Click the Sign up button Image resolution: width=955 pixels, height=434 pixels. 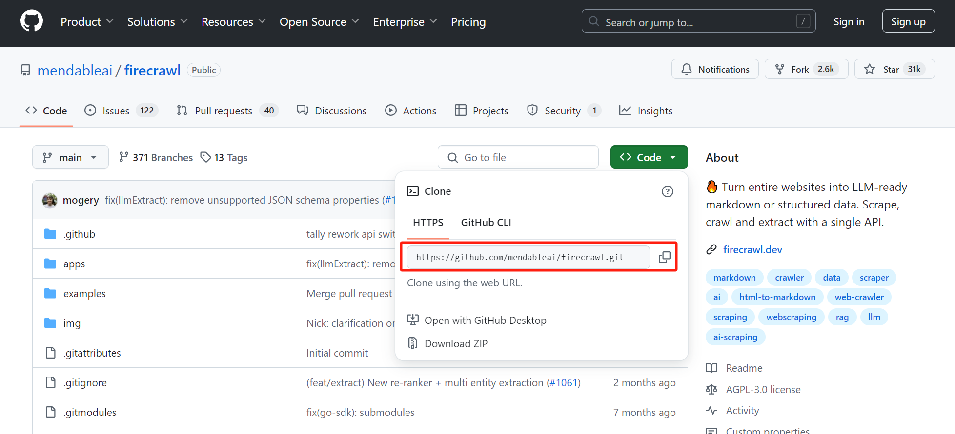908,21
